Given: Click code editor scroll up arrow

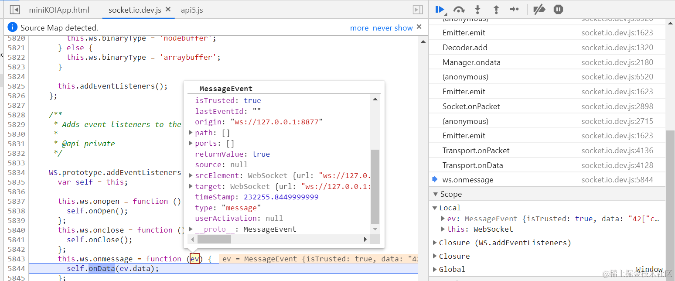Looking at the screenshot, I should pyautogui.click(x=423, y=41).
